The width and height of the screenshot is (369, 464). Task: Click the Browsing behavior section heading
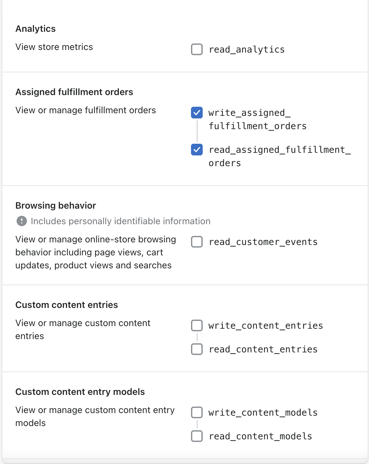56,205
